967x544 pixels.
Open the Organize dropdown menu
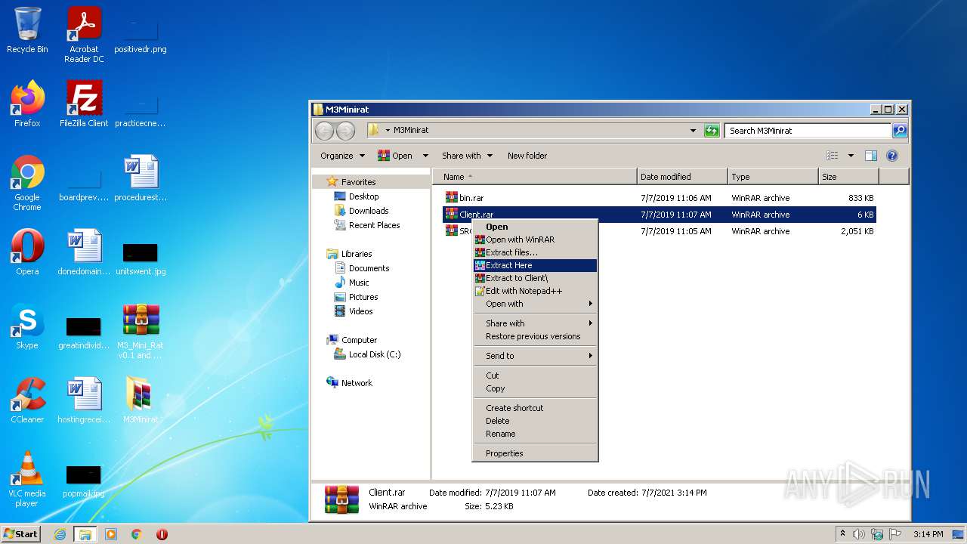point(342,156)
